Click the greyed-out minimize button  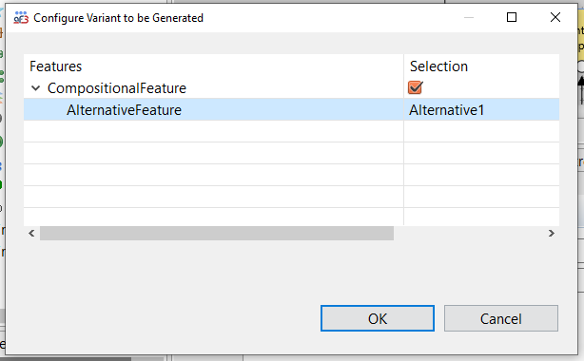coord(469,17)
